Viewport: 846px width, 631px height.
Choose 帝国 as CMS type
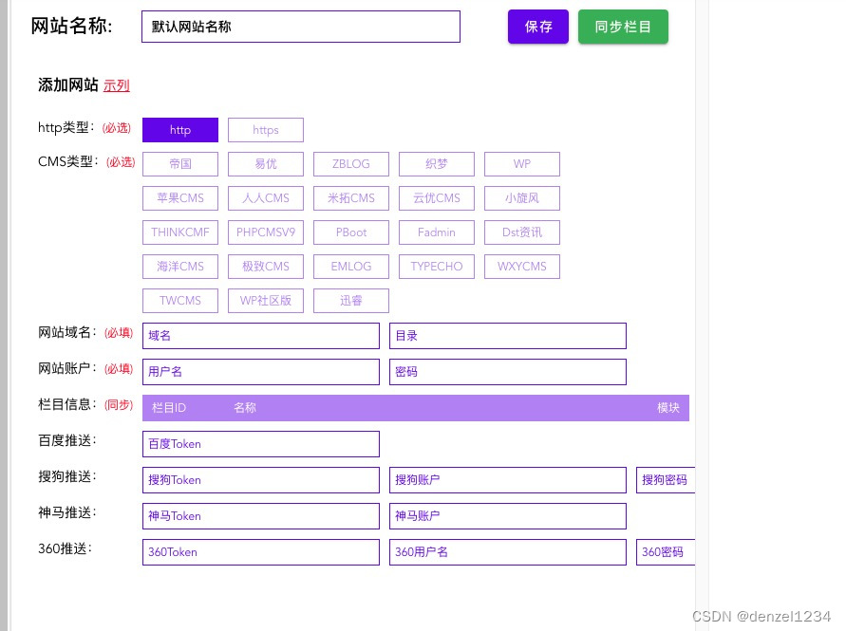pyautogui.click(x=180, y=164)
